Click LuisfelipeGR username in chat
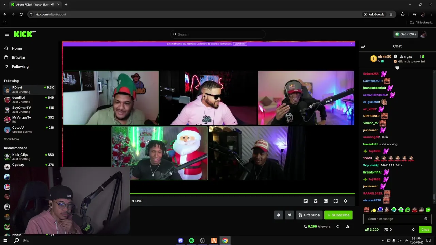Screen dimensions: 436x245 point(373,81)
